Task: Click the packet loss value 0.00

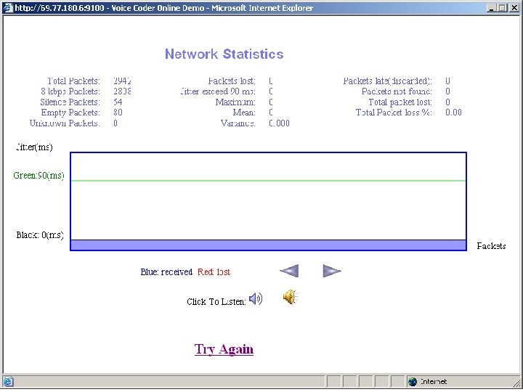Action: coord(453,113)
